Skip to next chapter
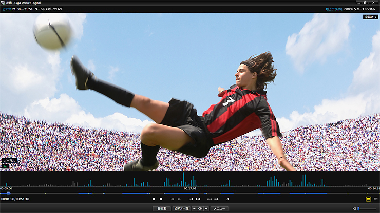380x213 pixels. [198, 199]
